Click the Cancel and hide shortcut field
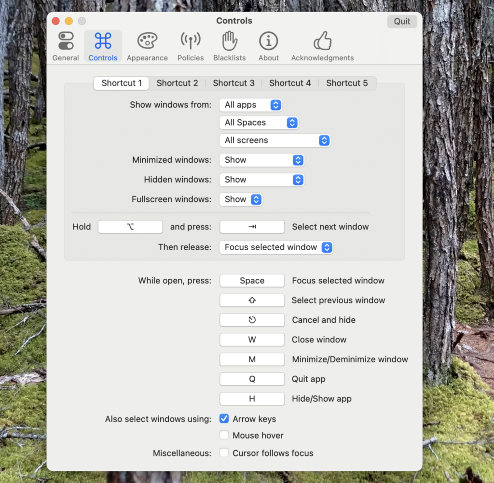 coord(252,320)
